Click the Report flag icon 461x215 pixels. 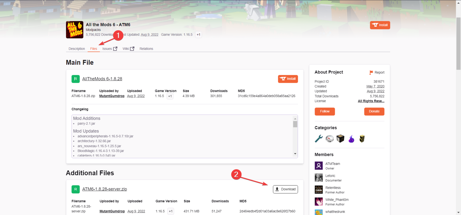click(x=371, y=72)
